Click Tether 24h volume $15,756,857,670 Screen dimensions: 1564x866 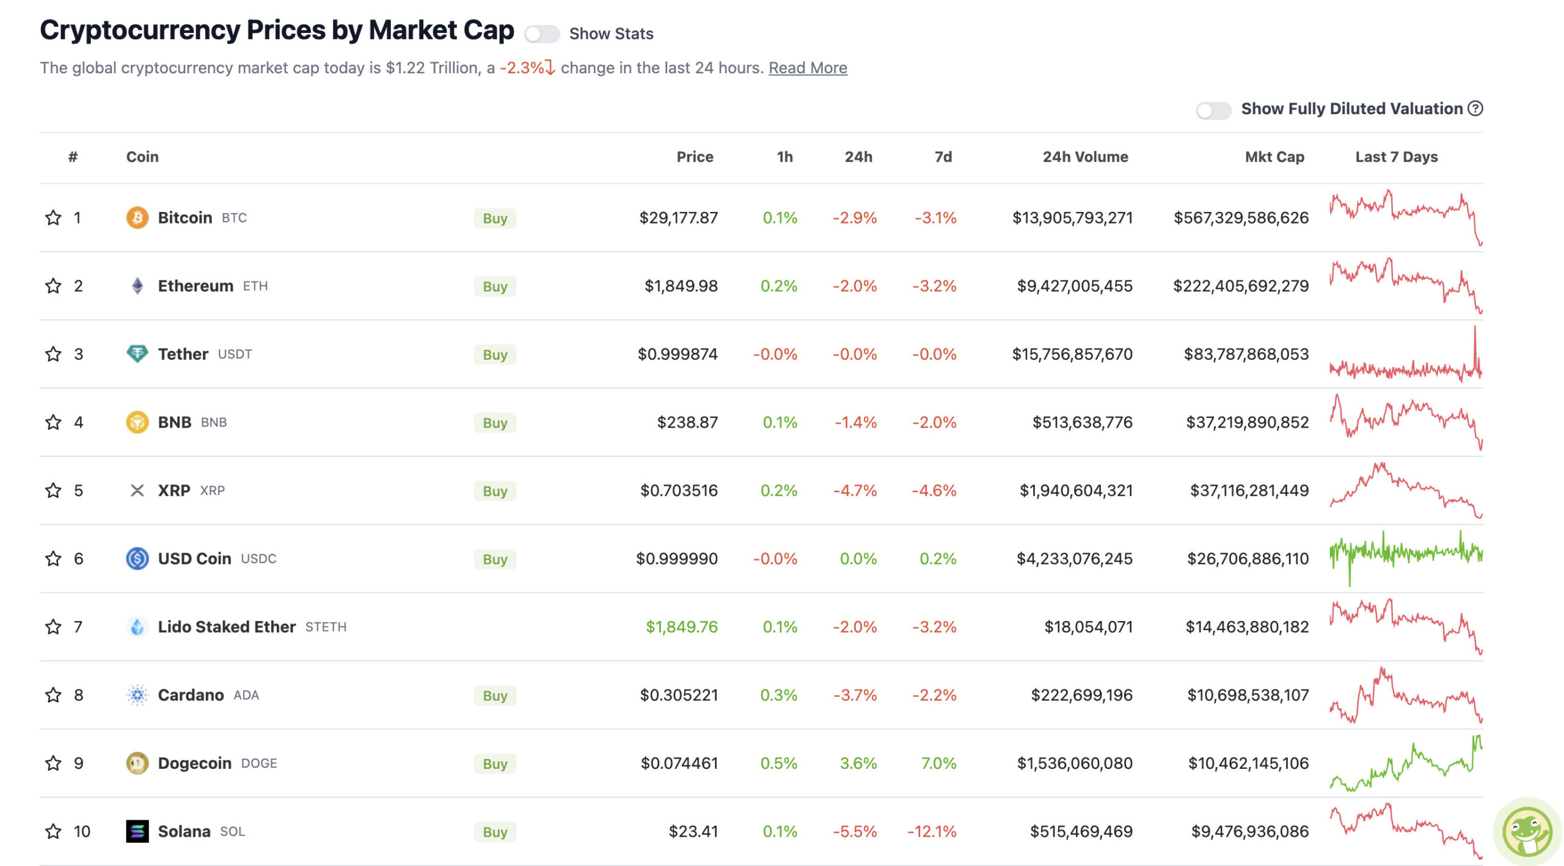tap(1072, 354)
